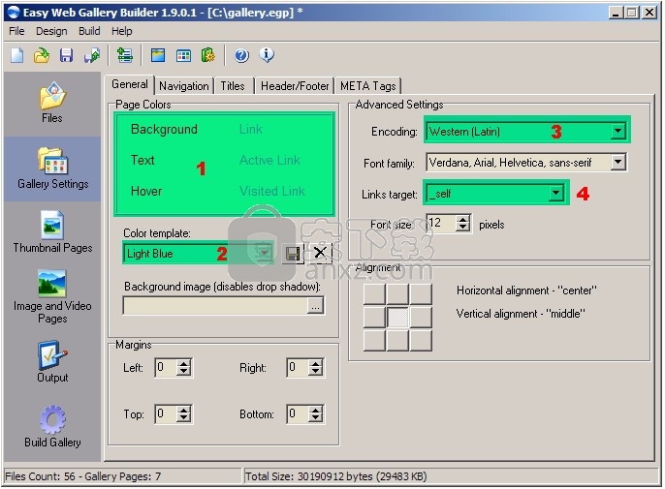The height and width of the screenshot is (489, 665).
Task: Expand the Encoding dropdown
Action: coord(618,132)
